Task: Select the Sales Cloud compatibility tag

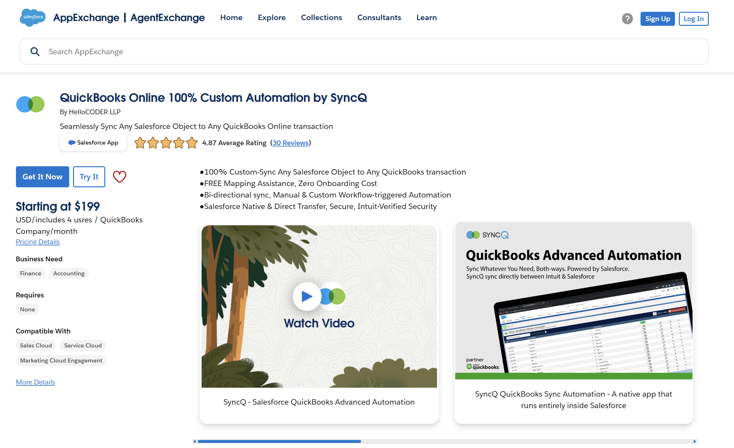Action: 36,346
